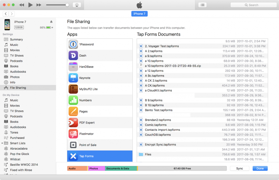Click the iPhone 7 device button
The height and width of the screenshot is (180, 279).
pos(139,14)
